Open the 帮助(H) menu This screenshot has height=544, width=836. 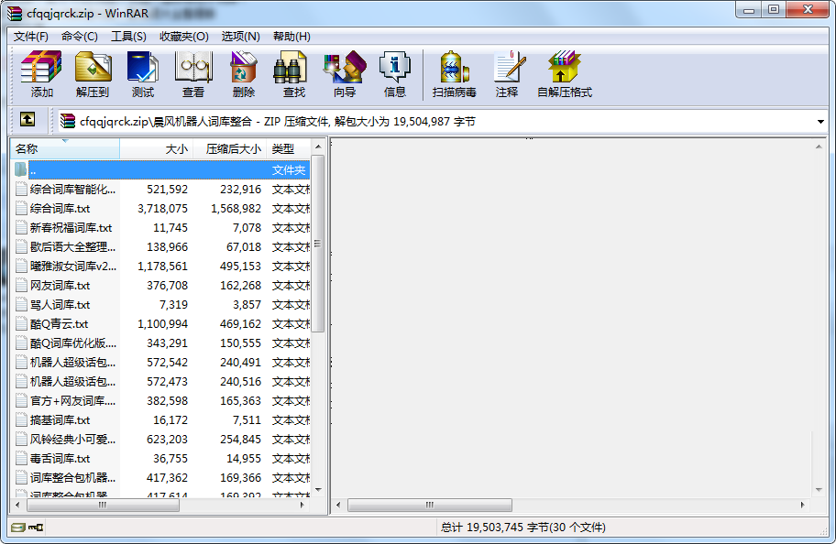point(291,37)
